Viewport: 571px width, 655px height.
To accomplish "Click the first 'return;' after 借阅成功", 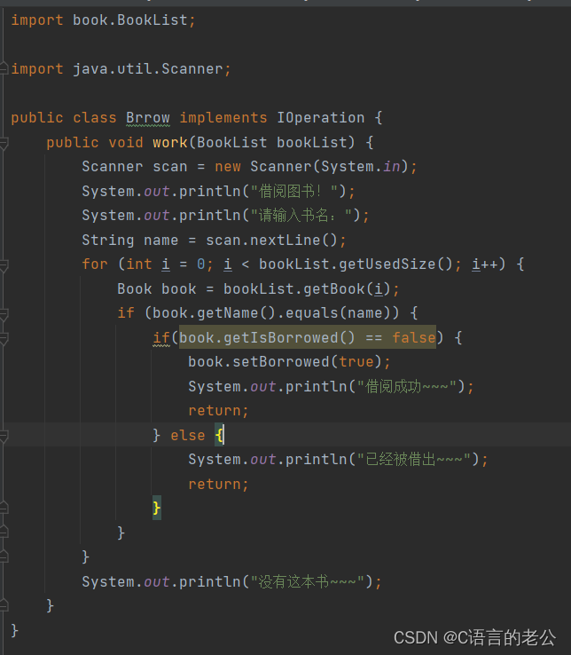I will click(218, 411).
